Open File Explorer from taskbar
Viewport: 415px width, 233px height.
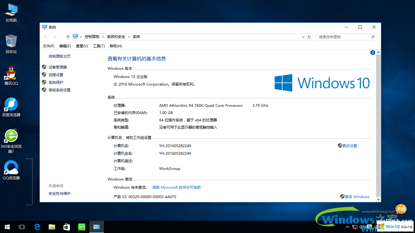[x=52, y=227]
